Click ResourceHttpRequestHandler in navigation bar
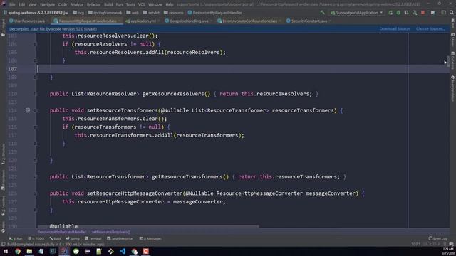Viewport: 456px width, 256px height. (x=215, y=13)
